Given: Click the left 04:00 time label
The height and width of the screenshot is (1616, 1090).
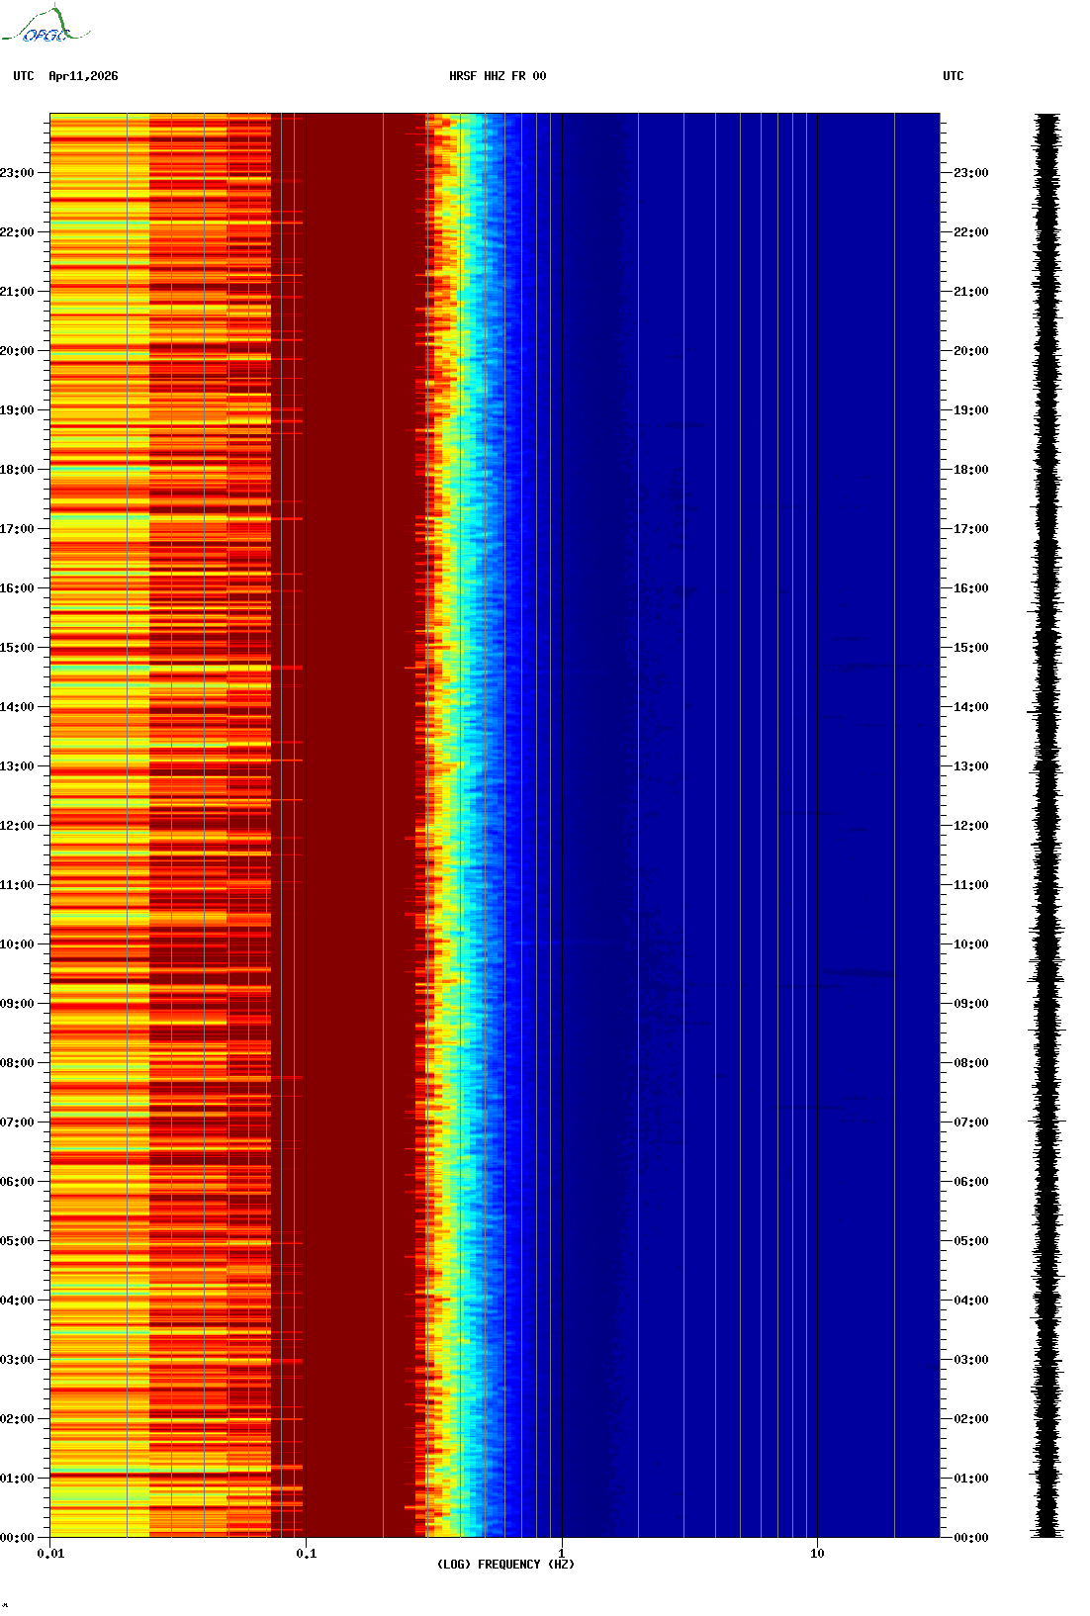Looking at the screenshot, I should pyautogui.click(x=17, y=1301).
